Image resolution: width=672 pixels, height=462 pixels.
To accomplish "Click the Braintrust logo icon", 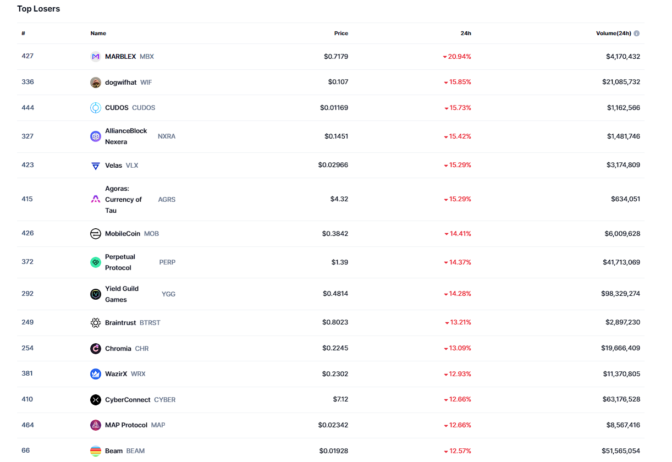I will (x=96, y=323).
